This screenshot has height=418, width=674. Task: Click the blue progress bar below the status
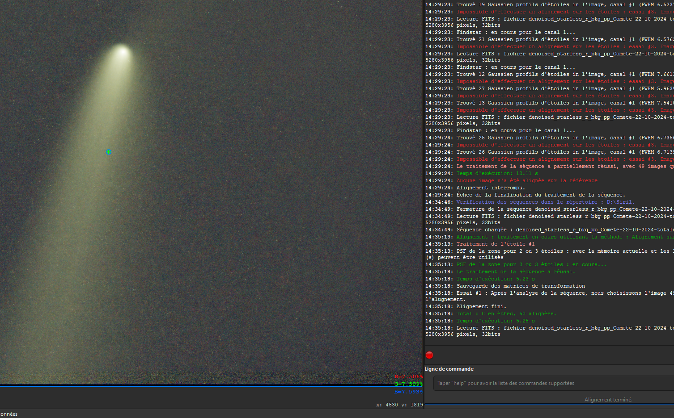coord(549,404)
